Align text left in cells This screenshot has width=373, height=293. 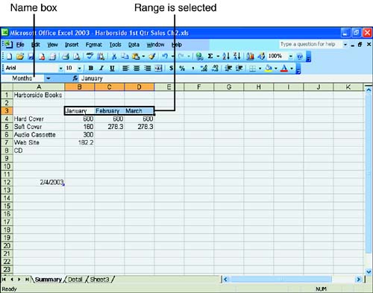click(125, 68)
